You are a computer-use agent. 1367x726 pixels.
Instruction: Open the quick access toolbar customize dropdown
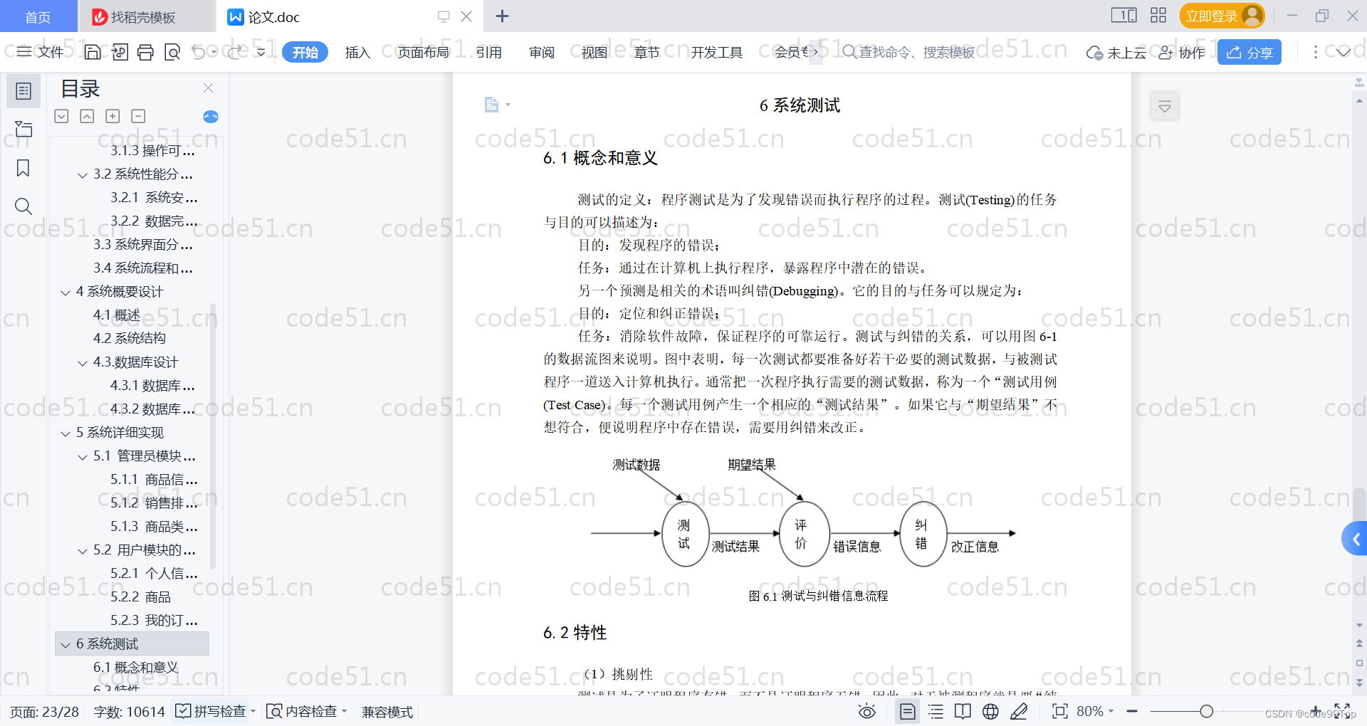[x=261, y=52]
